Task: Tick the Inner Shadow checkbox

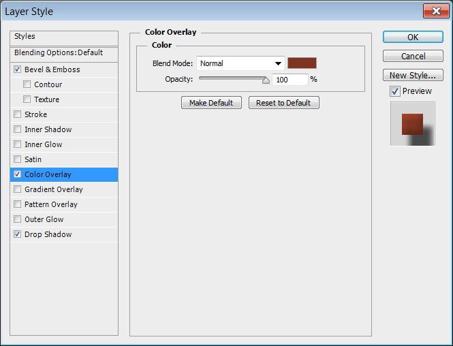Action: pyautogui.click(x=17, y=129)
